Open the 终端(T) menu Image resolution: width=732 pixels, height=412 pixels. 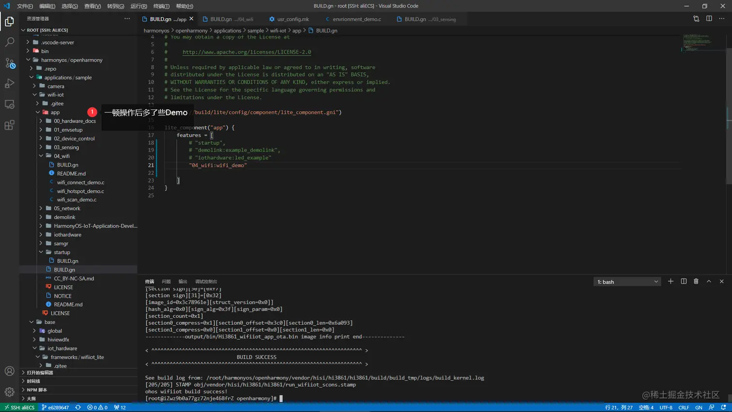coord(161,6)
